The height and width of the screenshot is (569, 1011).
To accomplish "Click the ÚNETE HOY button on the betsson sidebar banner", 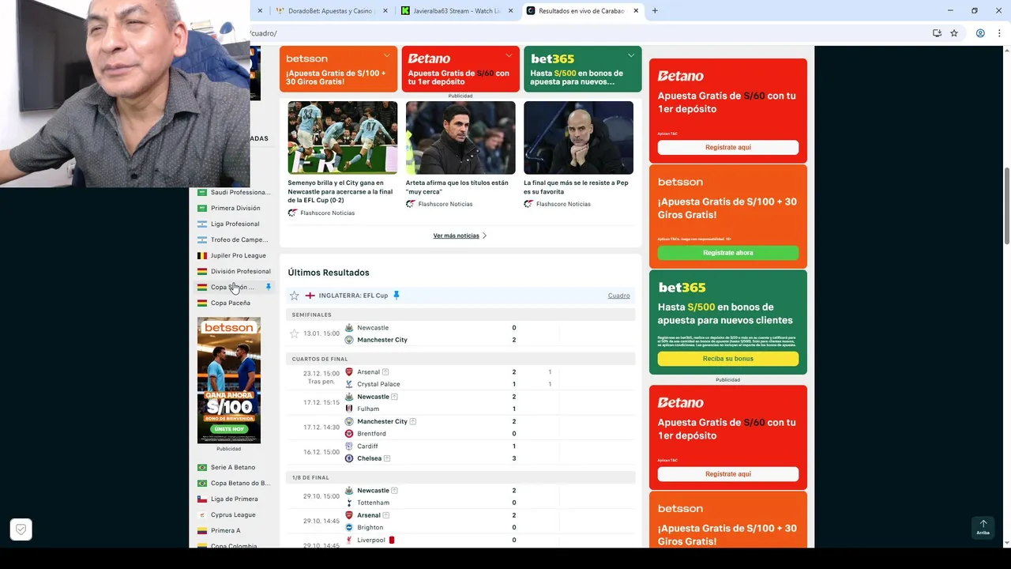I will [228, 429].
